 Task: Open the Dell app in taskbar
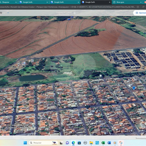point(85,143)
